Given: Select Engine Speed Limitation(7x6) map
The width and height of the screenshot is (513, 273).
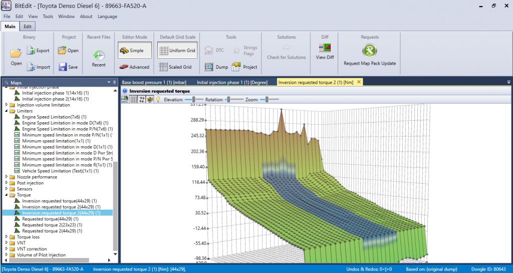Looking at the screenshot, I should pos(54,117).
